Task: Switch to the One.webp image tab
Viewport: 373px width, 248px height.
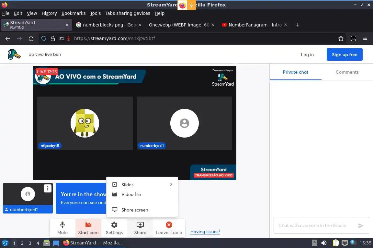Action: [x=181, y=25]
